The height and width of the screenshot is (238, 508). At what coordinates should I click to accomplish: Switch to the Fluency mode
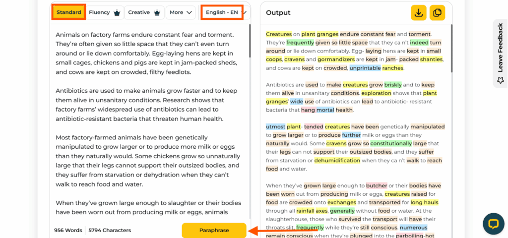tap(105, 12)
